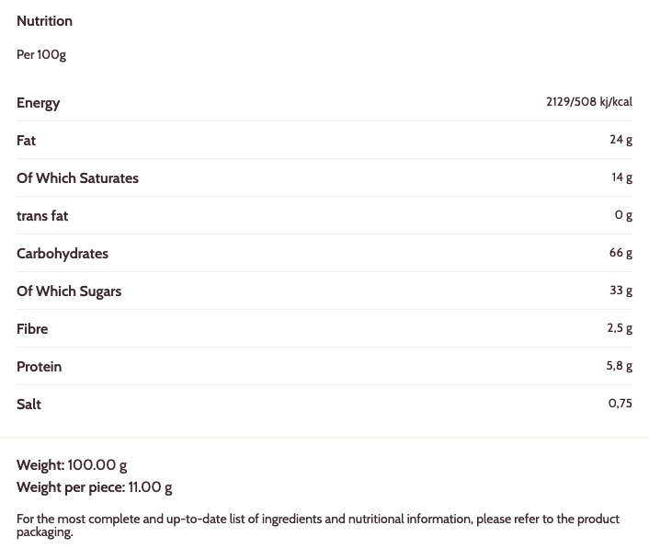Click the Of Which Sugars label
The width and height of the screenshot is (649, 548).
(x=69, y=291)
